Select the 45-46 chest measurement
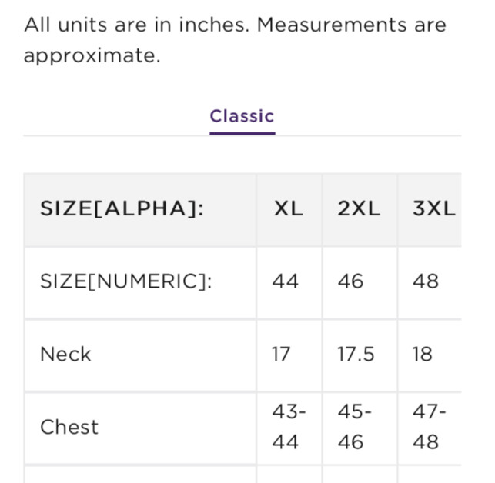 354,427
